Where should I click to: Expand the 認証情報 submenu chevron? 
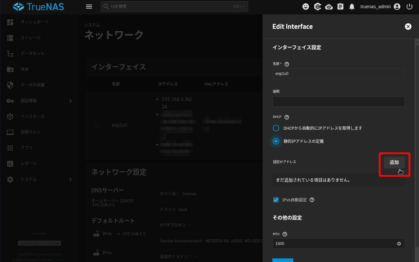pos(70,101)
